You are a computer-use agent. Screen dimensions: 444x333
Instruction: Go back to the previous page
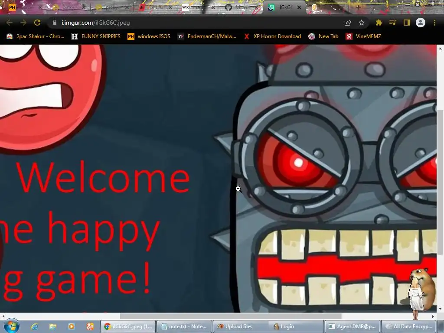pyautogui.click(x=10, y=23)
